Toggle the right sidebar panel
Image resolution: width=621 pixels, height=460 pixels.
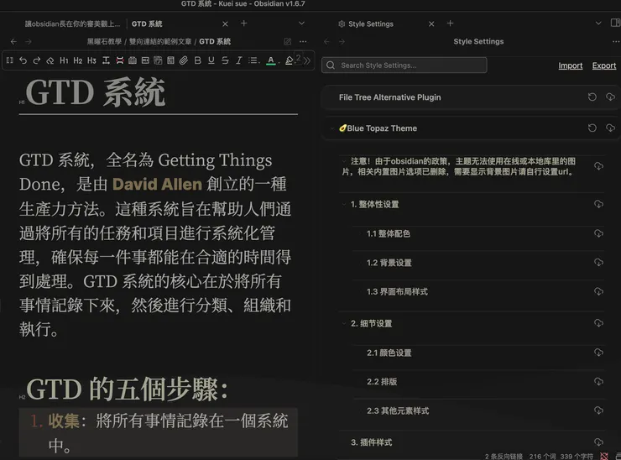(615, 23)
